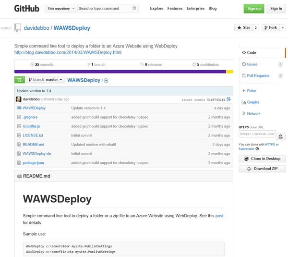The image size is (288, 257).
Task: Click the purple language bar segment
Action: (120, 72)
